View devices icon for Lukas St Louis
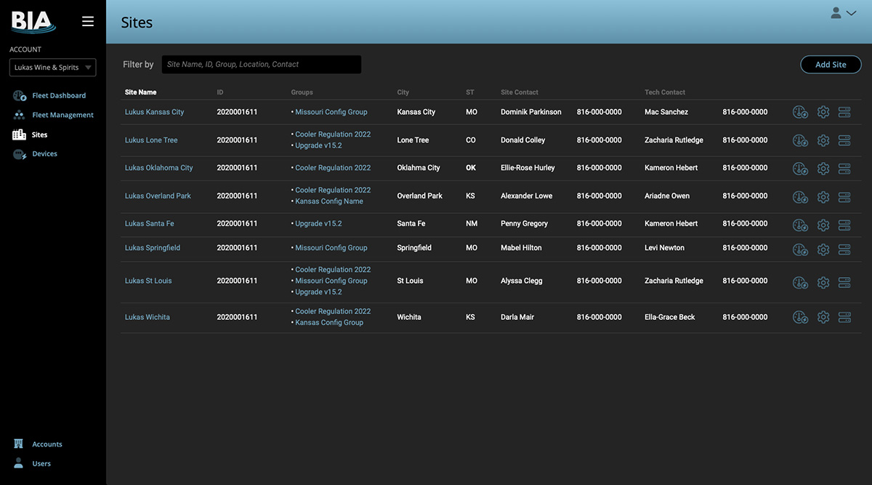Viewport: 872px width, 485px height. point(844,282)
